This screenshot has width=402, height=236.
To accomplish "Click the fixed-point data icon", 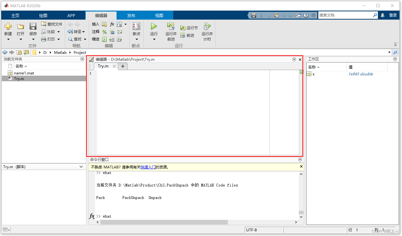I will [119, 24].
